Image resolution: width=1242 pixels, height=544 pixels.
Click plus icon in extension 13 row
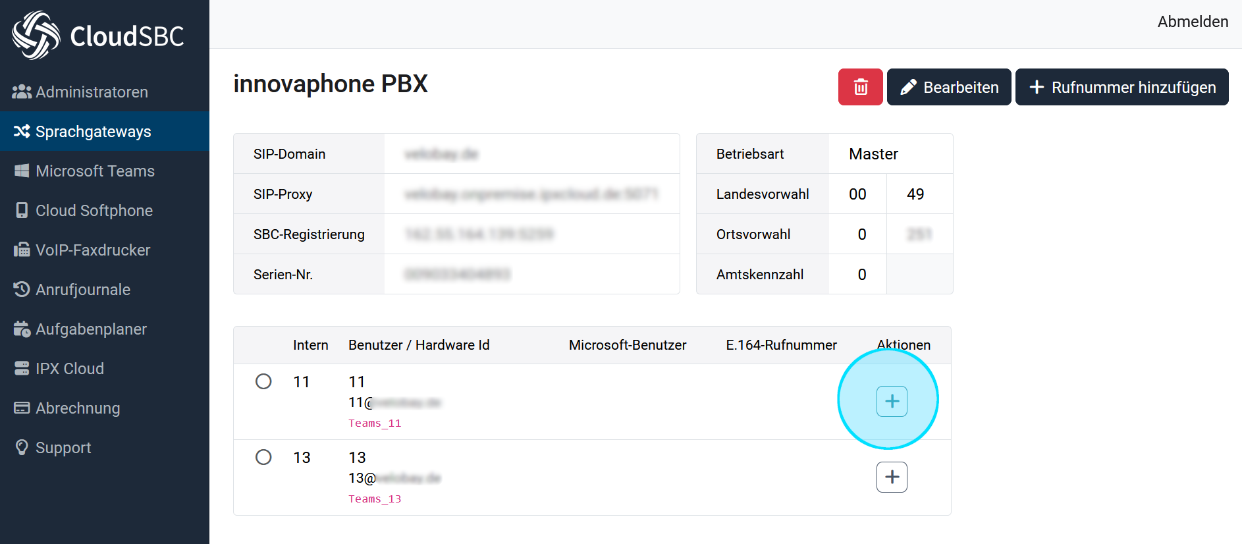892,477
